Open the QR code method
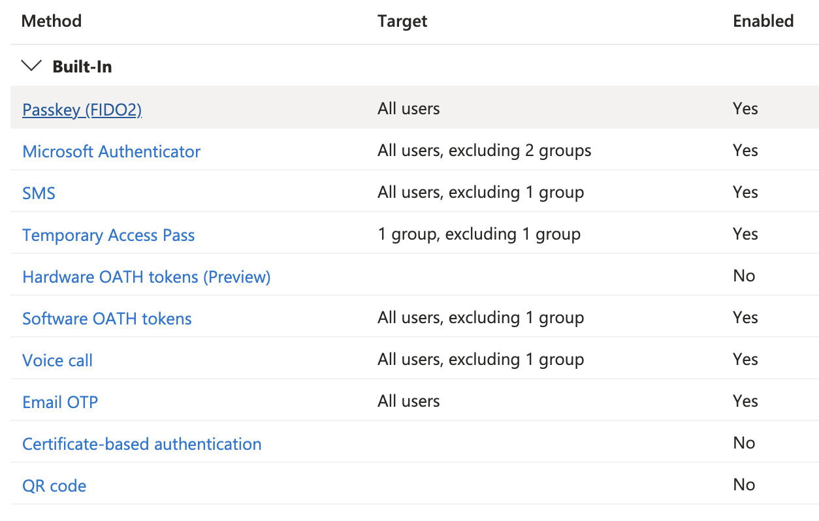 point(54,485)
